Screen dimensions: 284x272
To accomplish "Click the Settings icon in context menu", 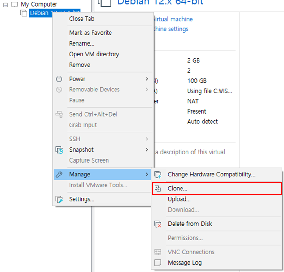I will tap(59, 199).
